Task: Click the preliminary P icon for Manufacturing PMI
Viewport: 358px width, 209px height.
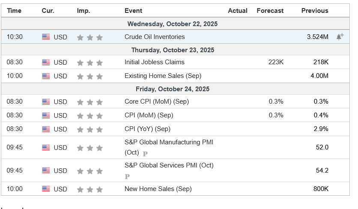Action: pos(145,153)
